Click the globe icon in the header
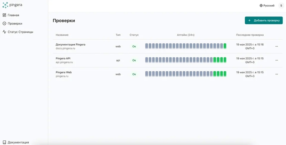The height and width of the screenshot is (145, 286). pyautogui.click(x=261, y=6)
